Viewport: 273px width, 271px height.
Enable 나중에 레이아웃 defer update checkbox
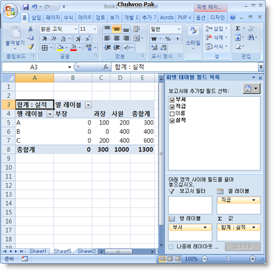(x=171, y=246)
